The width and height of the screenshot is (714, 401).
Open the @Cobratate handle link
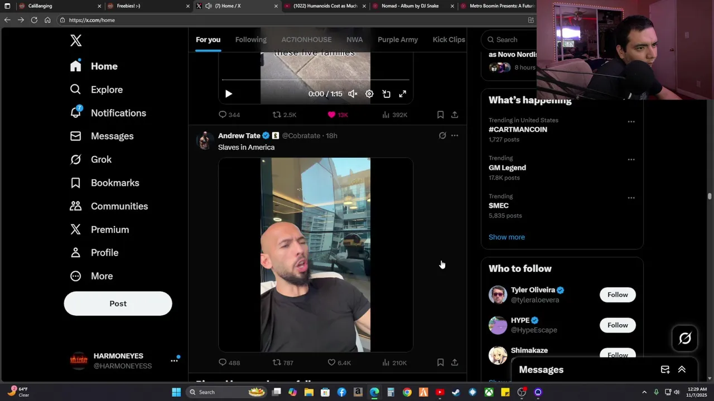301,136
